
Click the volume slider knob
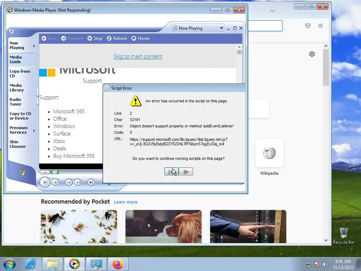pyautogui.click(x=109, y=184)
